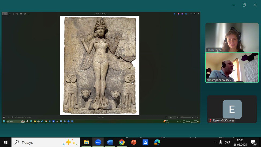
Task: Click the Edge icon on the shared taskbar
Action: 31,121
